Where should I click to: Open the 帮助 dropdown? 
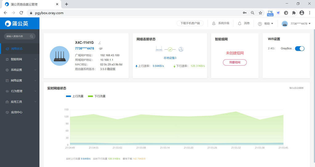[266, 24]
